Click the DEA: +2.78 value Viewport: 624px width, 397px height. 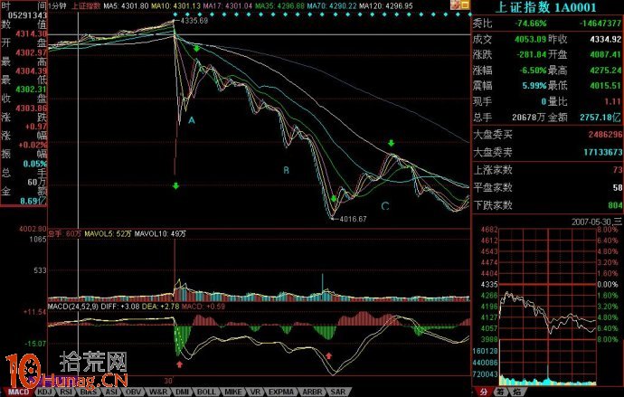point(159,307)
